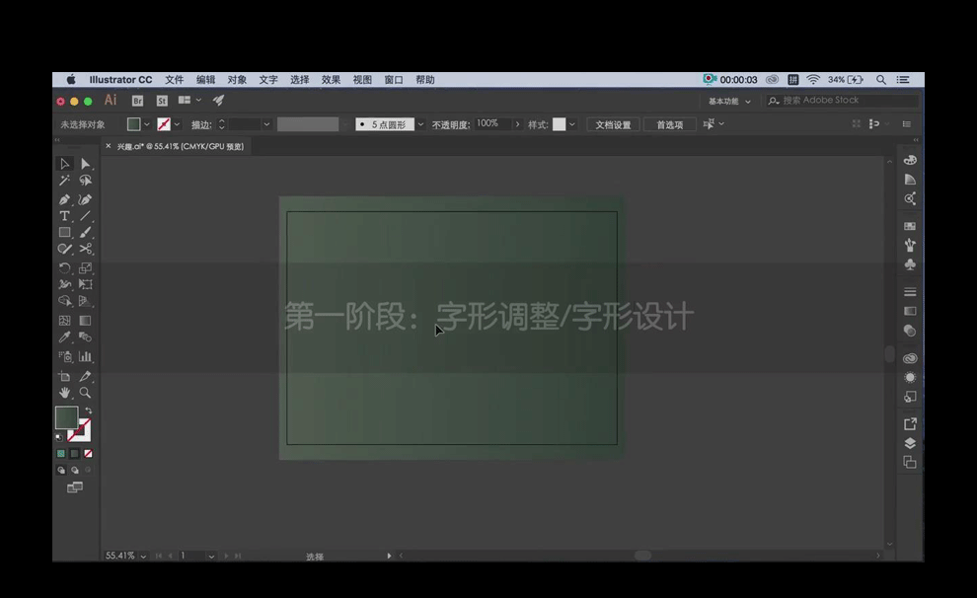Open the 文字 menu
The height and width of the screenshot is (598, 977).
click(268, 80)
